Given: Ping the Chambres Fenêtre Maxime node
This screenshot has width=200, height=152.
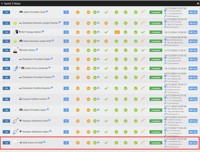Looking at the screenshot, I should coord(193,88).
